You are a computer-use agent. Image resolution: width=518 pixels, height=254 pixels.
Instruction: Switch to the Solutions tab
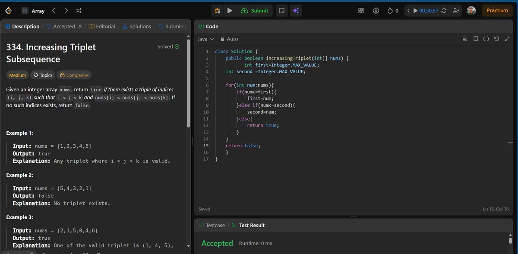coord(136,26)
